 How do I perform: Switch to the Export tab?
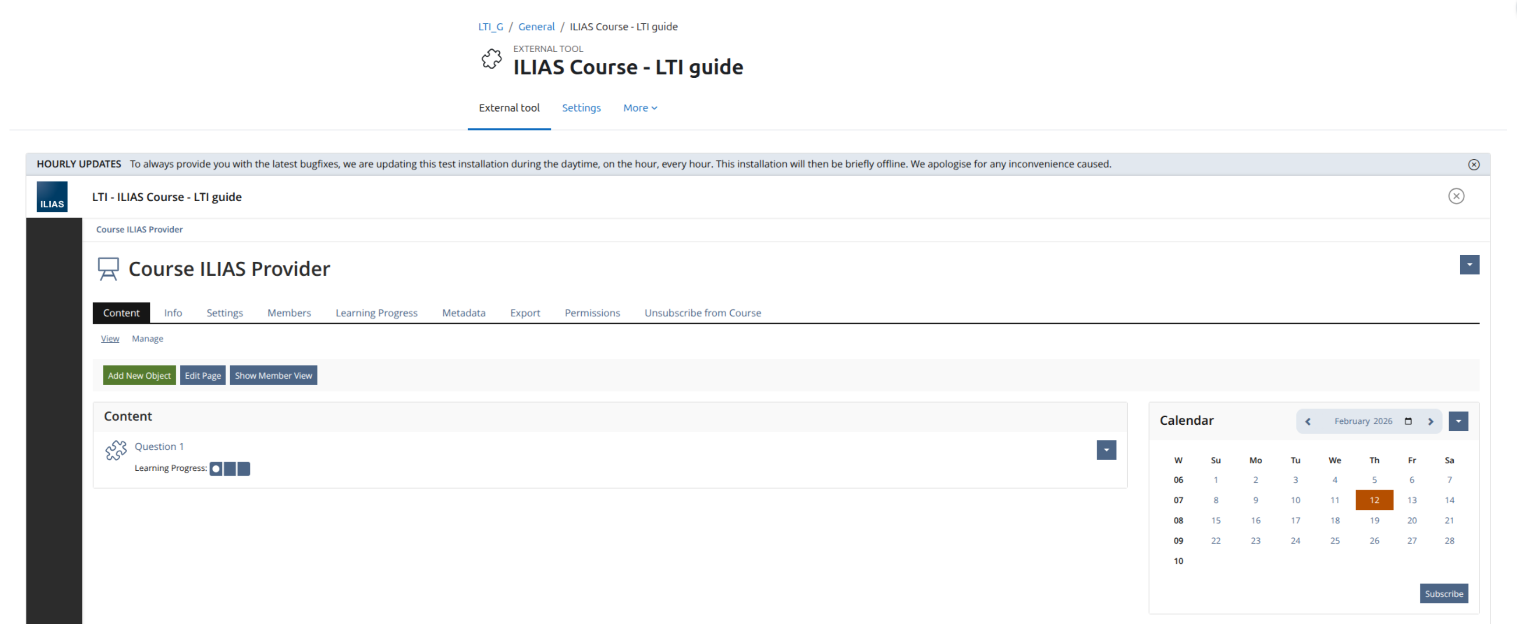coord(525,313)
